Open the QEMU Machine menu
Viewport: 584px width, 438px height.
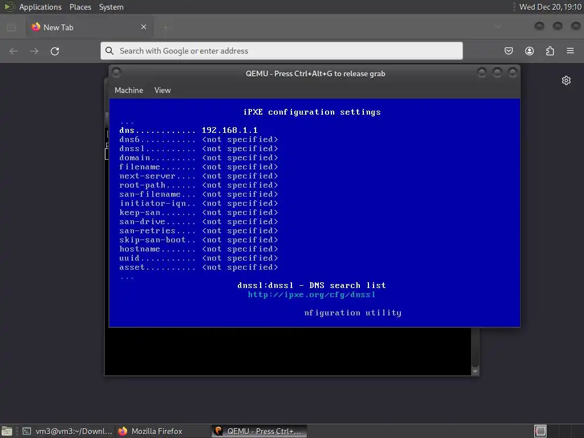click(129, 90)
